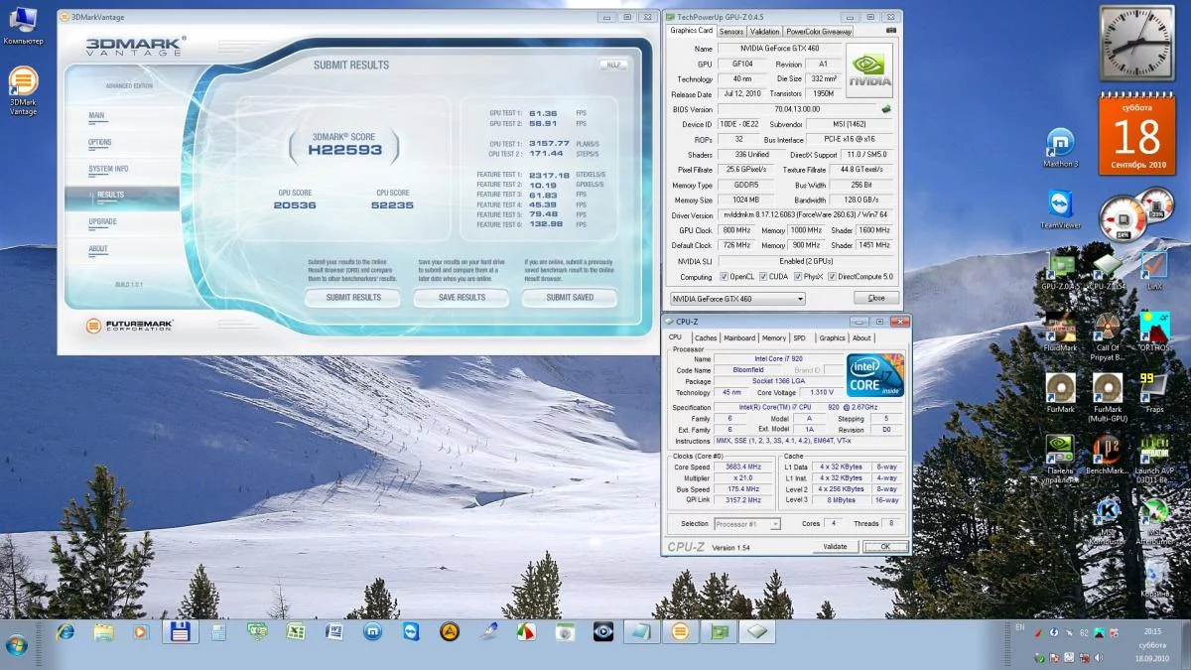
Task: Toggle the DirectCompute 5.0 checkbox
Action: pos(831,277)
